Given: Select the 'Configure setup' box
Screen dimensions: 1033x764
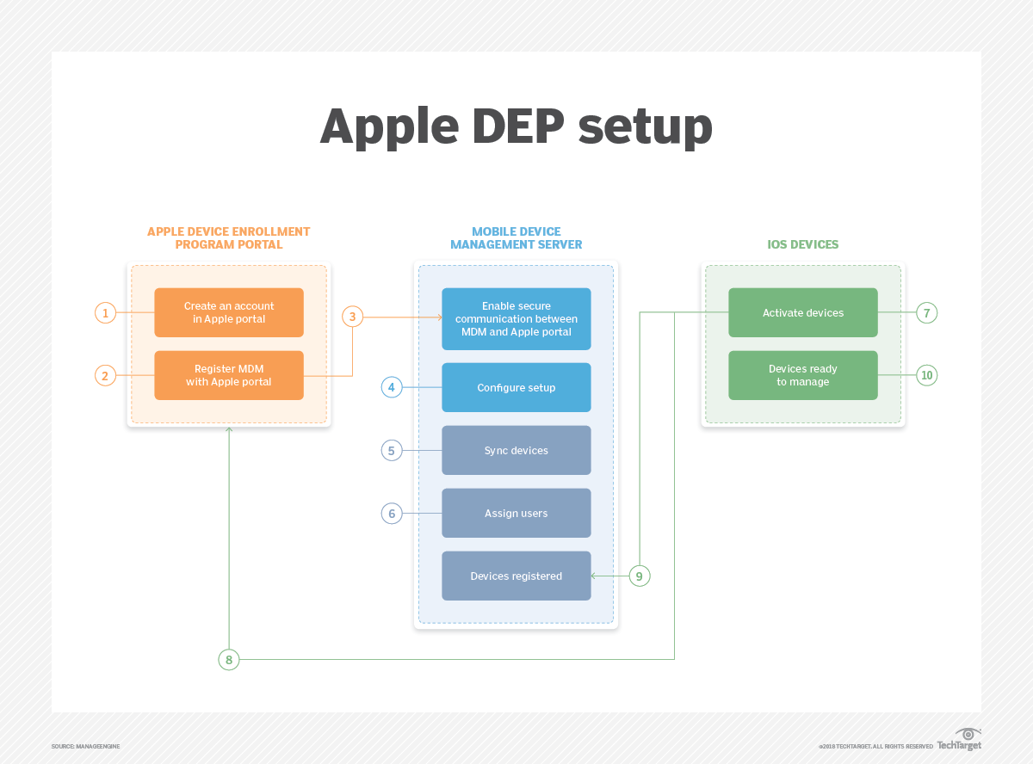Looking at the screenshot, I should pos(516,387).
